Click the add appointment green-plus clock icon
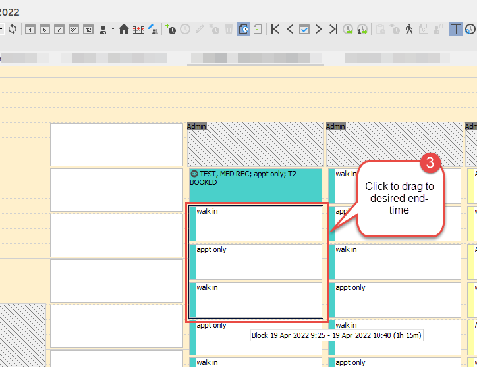477x367 pixels. pos(171,29)
